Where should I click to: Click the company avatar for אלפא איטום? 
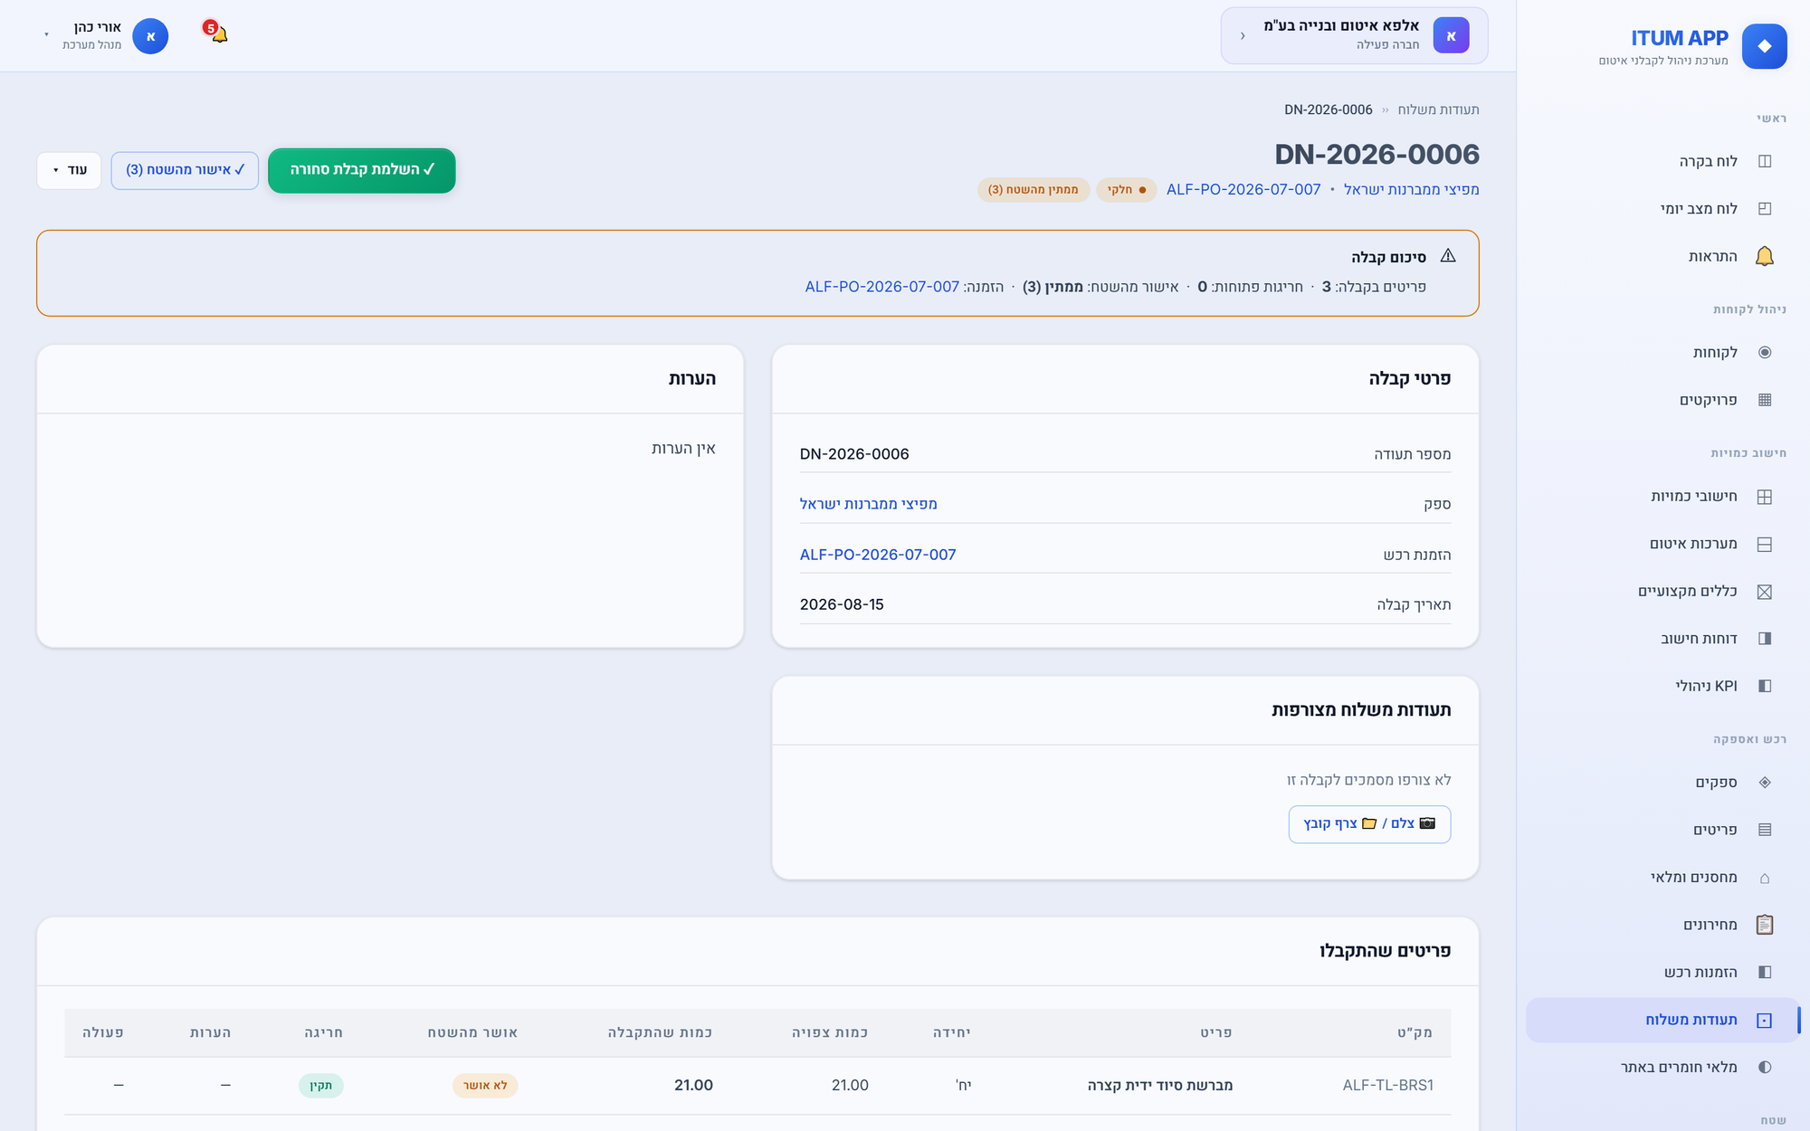[1451, 36]
